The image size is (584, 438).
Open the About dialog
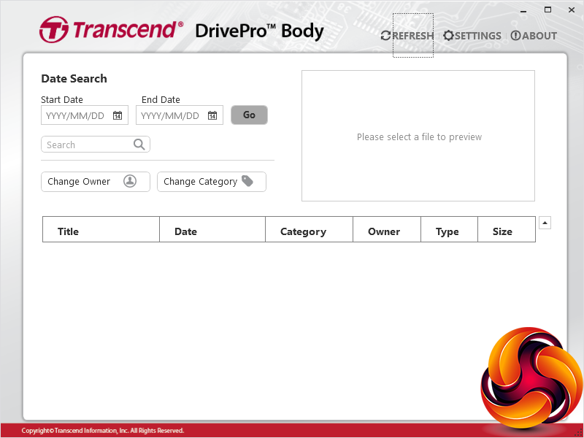click(534, 36)
